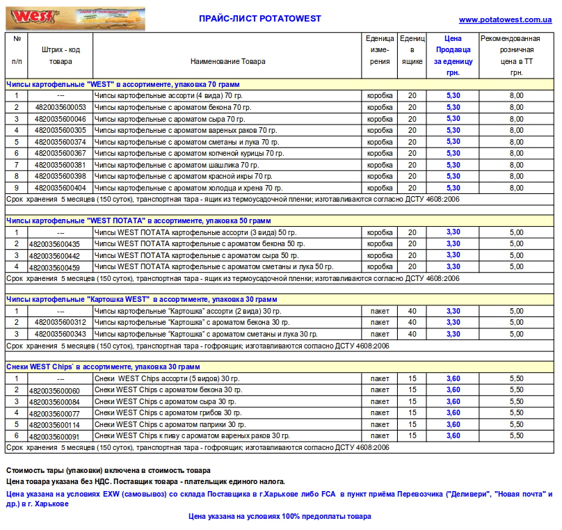Select "Чипсы картофельные с ароматом копченой курицы 70 гр."

click(x=189, y=154)
